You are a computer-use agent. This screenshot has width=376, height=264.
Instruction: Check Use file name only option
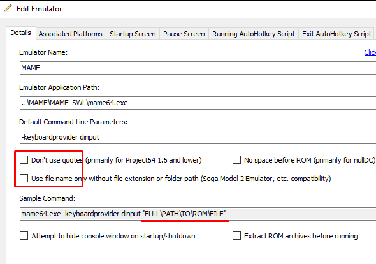coord(24,179)
